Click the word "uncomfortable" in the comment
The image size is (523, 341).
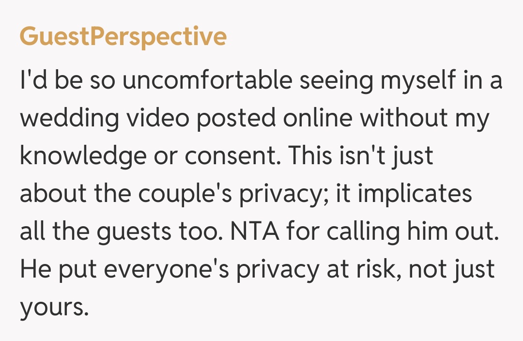207,81
